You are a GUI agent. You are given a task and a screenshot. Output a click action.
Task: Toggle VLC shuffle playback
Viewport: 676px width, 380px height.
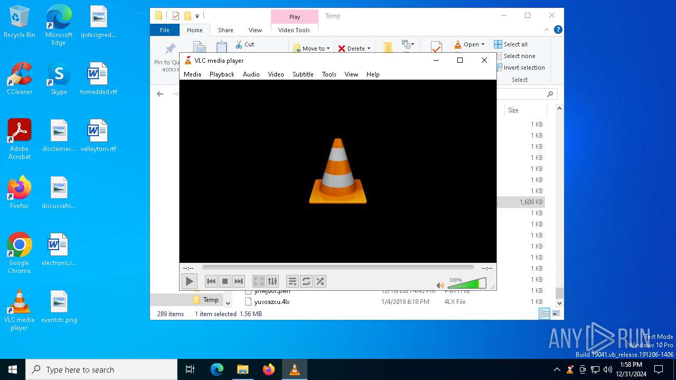[x=320, y=281]
